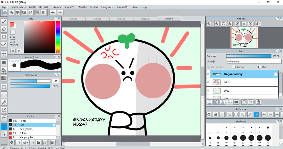
Task: Select the rectangular Selection tool
Action: tap(4, 87)
